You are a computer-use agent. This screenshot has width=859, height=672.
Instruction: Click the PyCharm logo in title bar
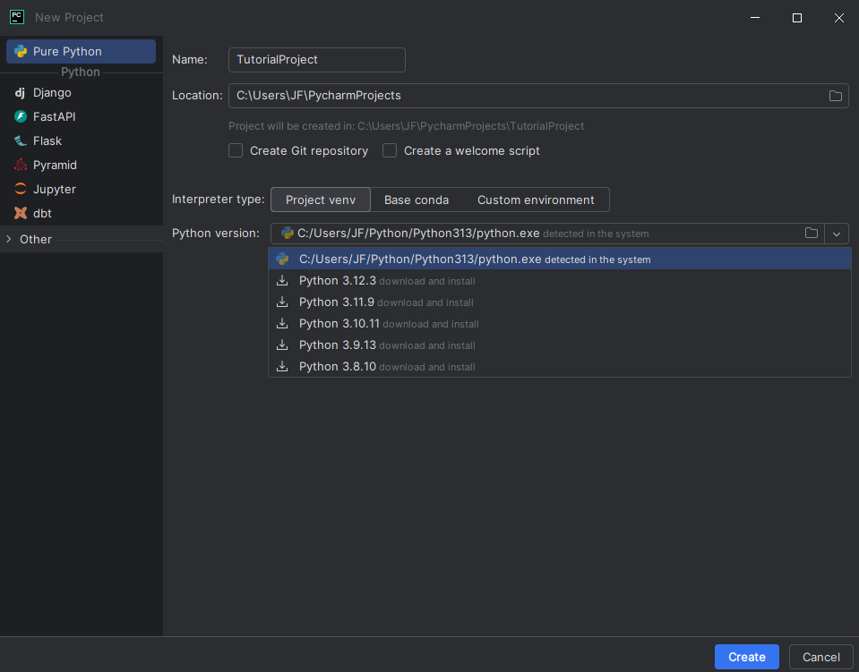click(x=17, y=17)
